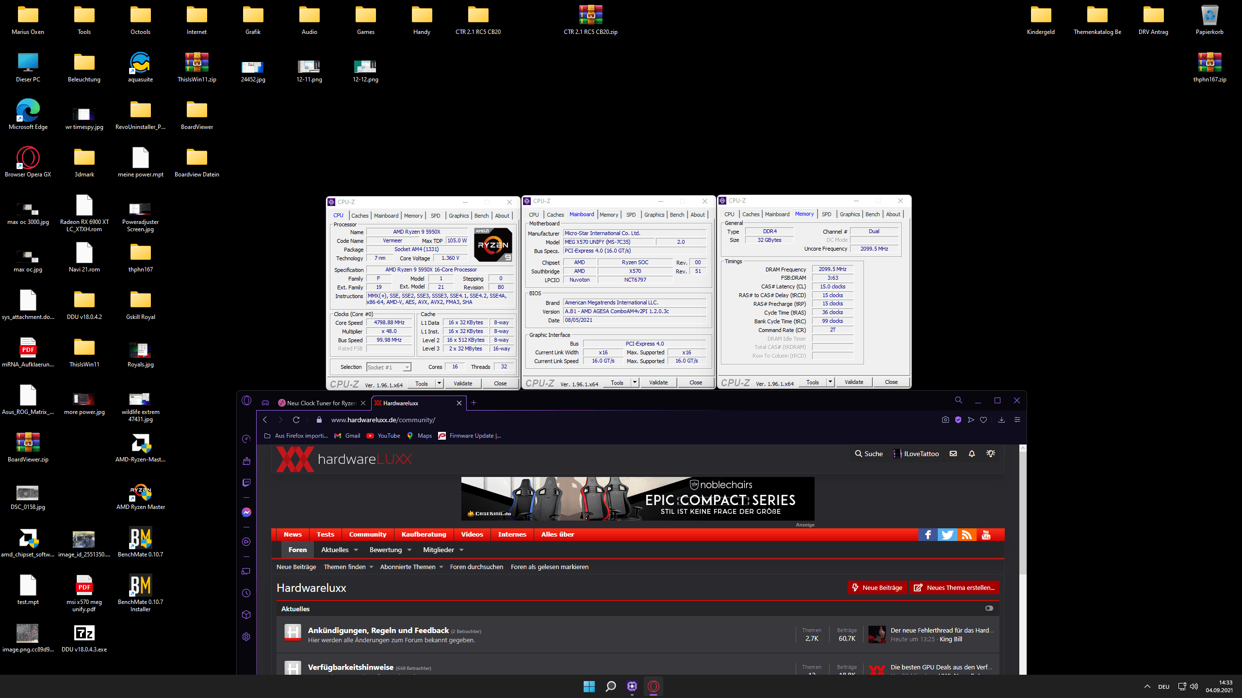Show hidden tray icons chevron
Image resolution: width=1242 pixels, height=698 pixels.
tap(1147, 686)
